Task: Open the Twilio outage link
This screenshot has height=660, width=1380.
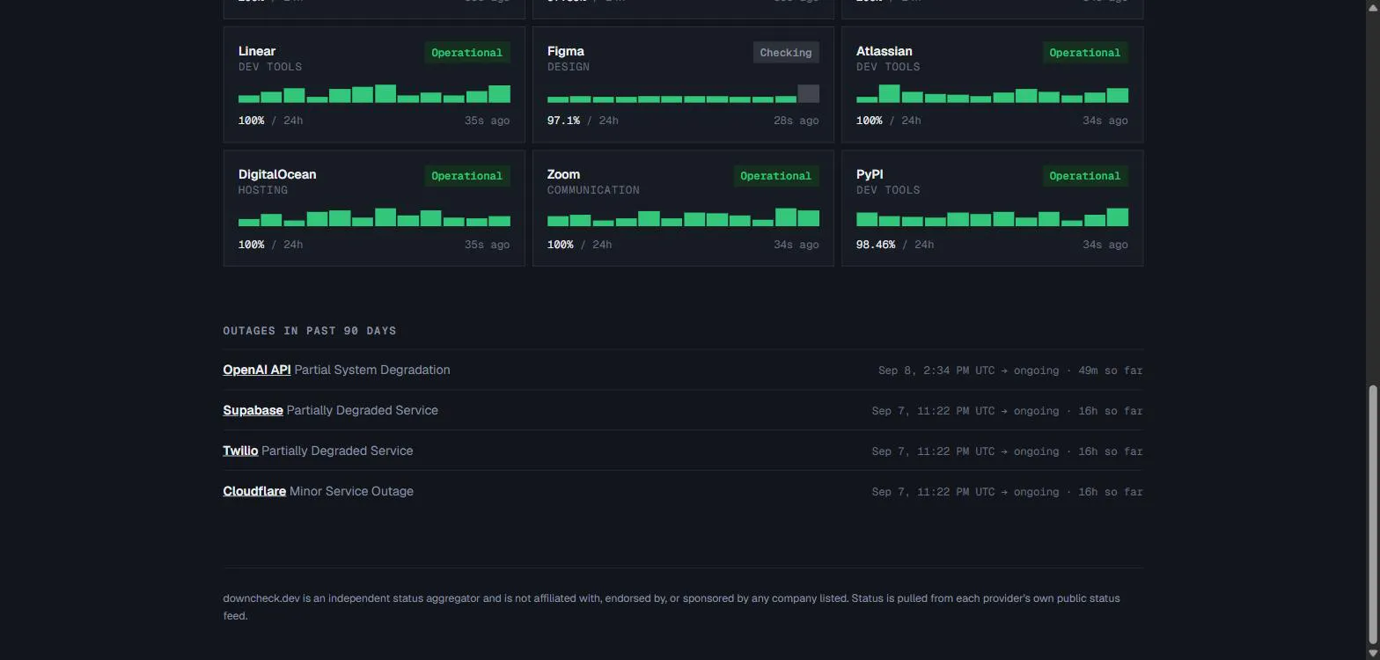Action: pyautogui.click(x=240, y=451)
